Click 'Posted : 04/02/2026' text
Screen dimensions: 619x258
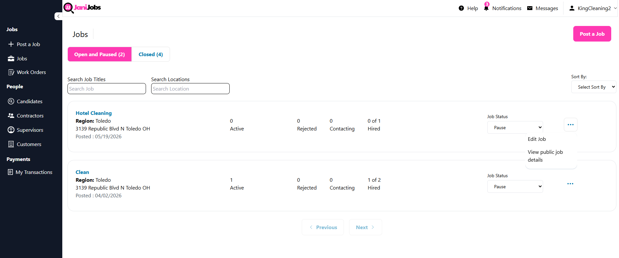click(x=99, y=195)
